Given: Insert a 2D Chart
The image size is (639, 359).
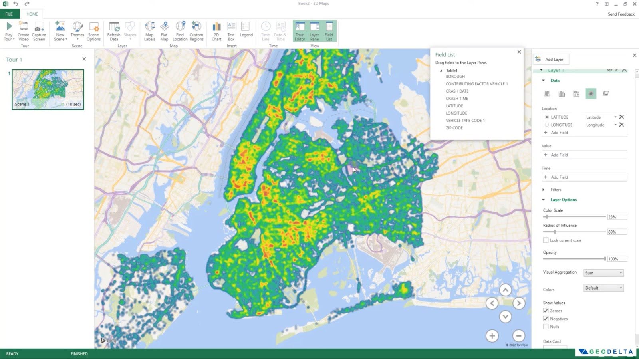Looking at the screenshot, I should tap(216, 27).
